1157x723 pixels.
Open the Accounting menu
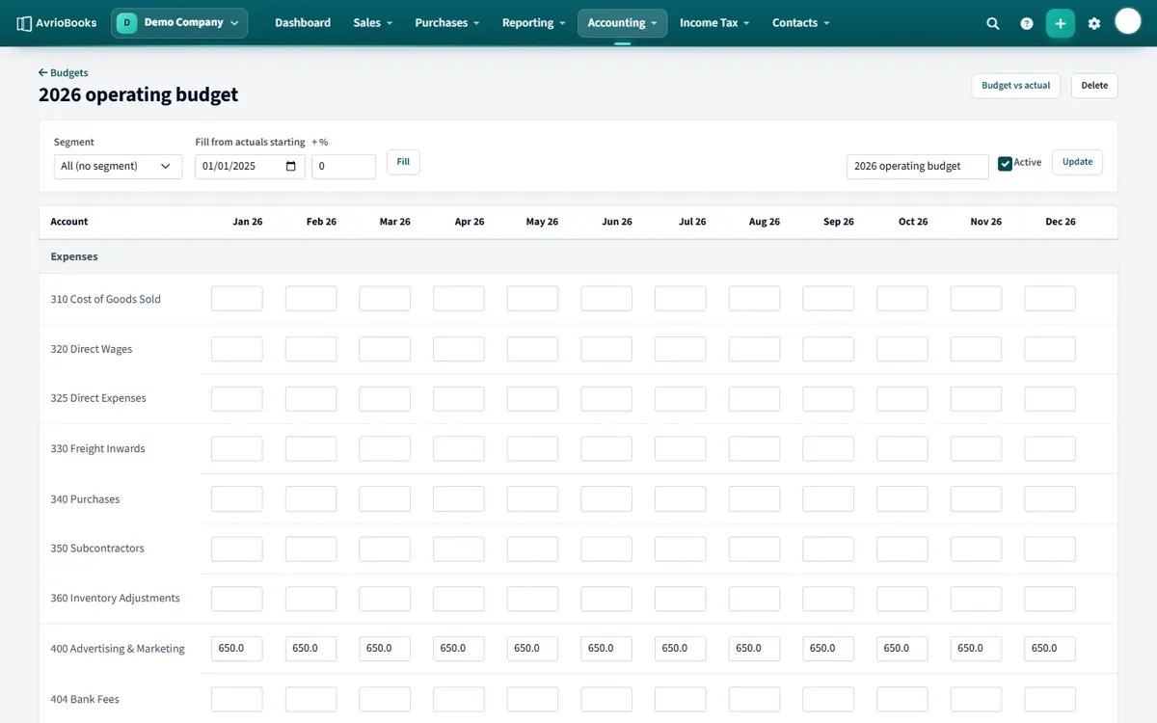click(622, 23)
